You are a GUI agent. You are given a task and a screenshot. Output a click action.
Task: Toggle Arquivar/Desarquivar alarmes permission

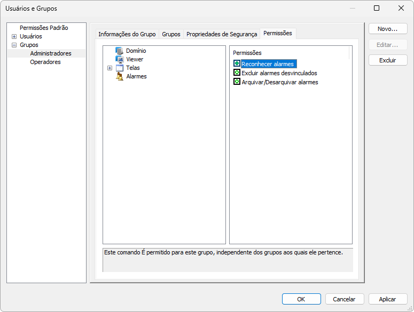[237, 82]
